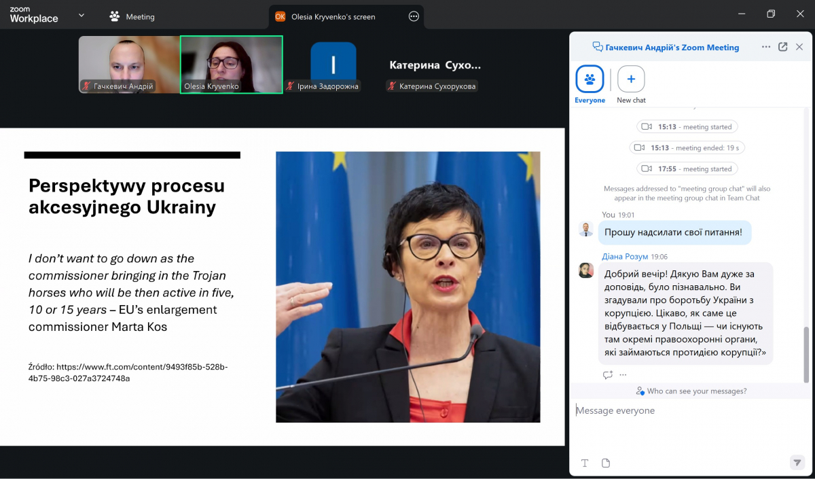815x479 pixels.
Task: Open the text formatting options icon
Action: (x=585, y=463)
